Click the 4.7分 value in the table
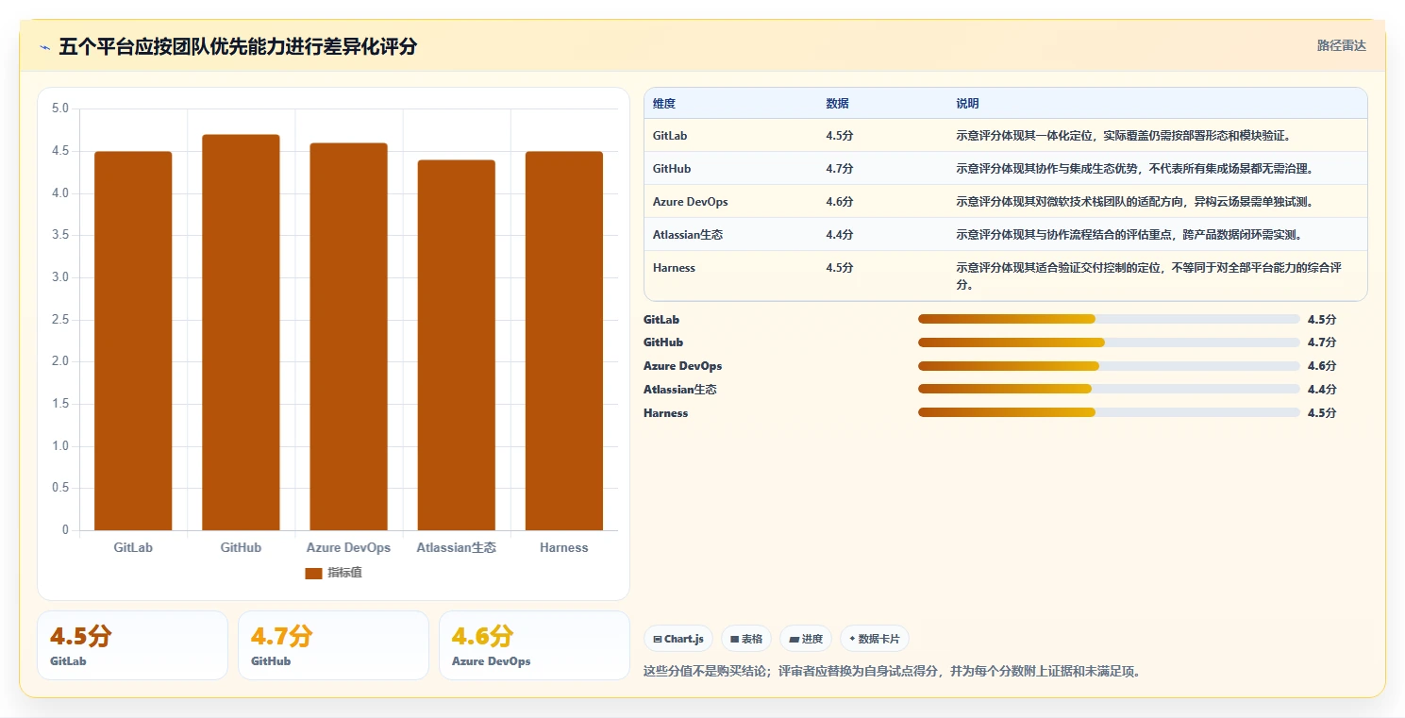Image resolution: width=1405 pixels, height=718 pixels. (840, 169)
